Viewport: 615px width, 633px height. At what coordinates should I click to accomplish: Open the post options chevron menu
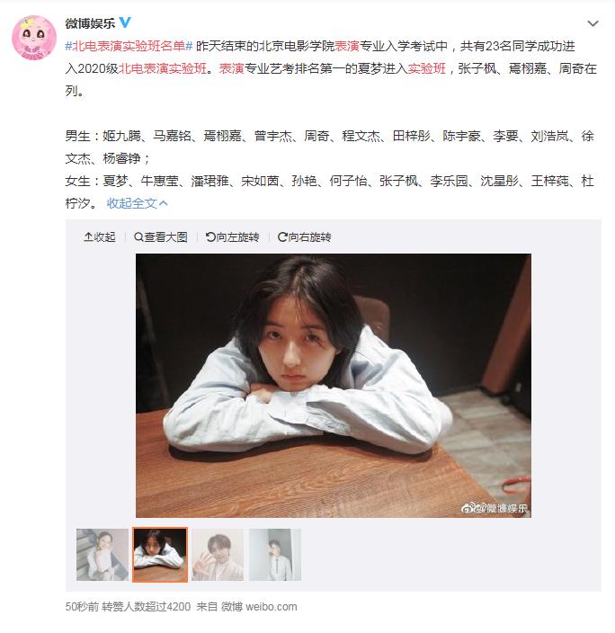(593, 23)
